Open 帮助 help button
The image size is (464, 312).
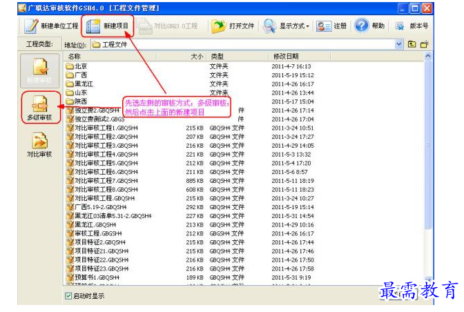point(369,26)
